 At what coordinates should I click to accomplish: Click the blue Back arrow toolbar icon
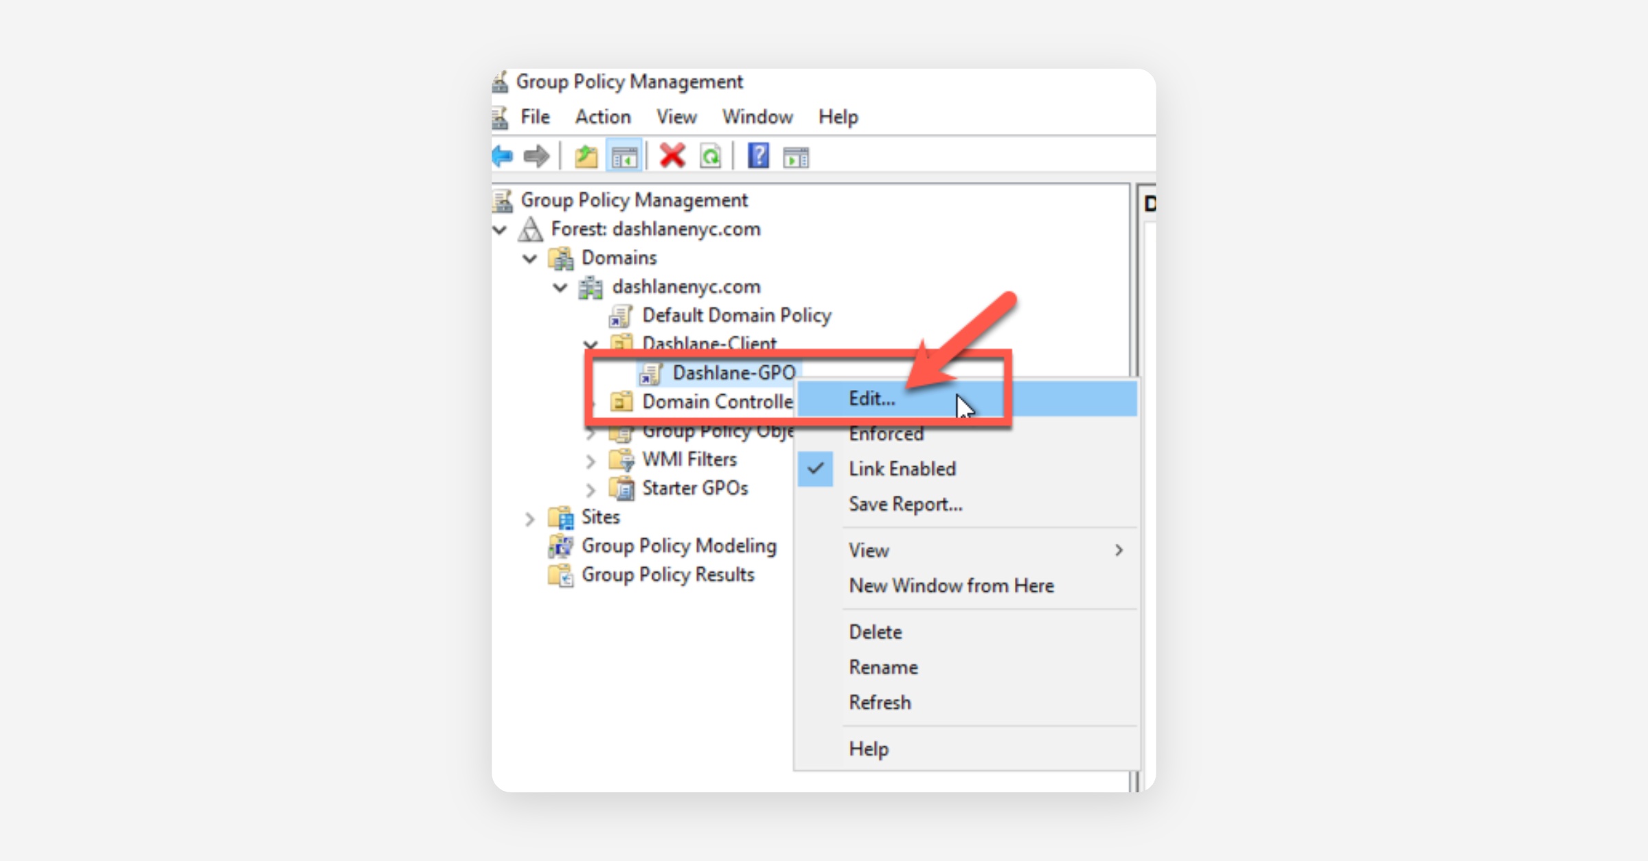pyautogui.click(x=503, y=157)
